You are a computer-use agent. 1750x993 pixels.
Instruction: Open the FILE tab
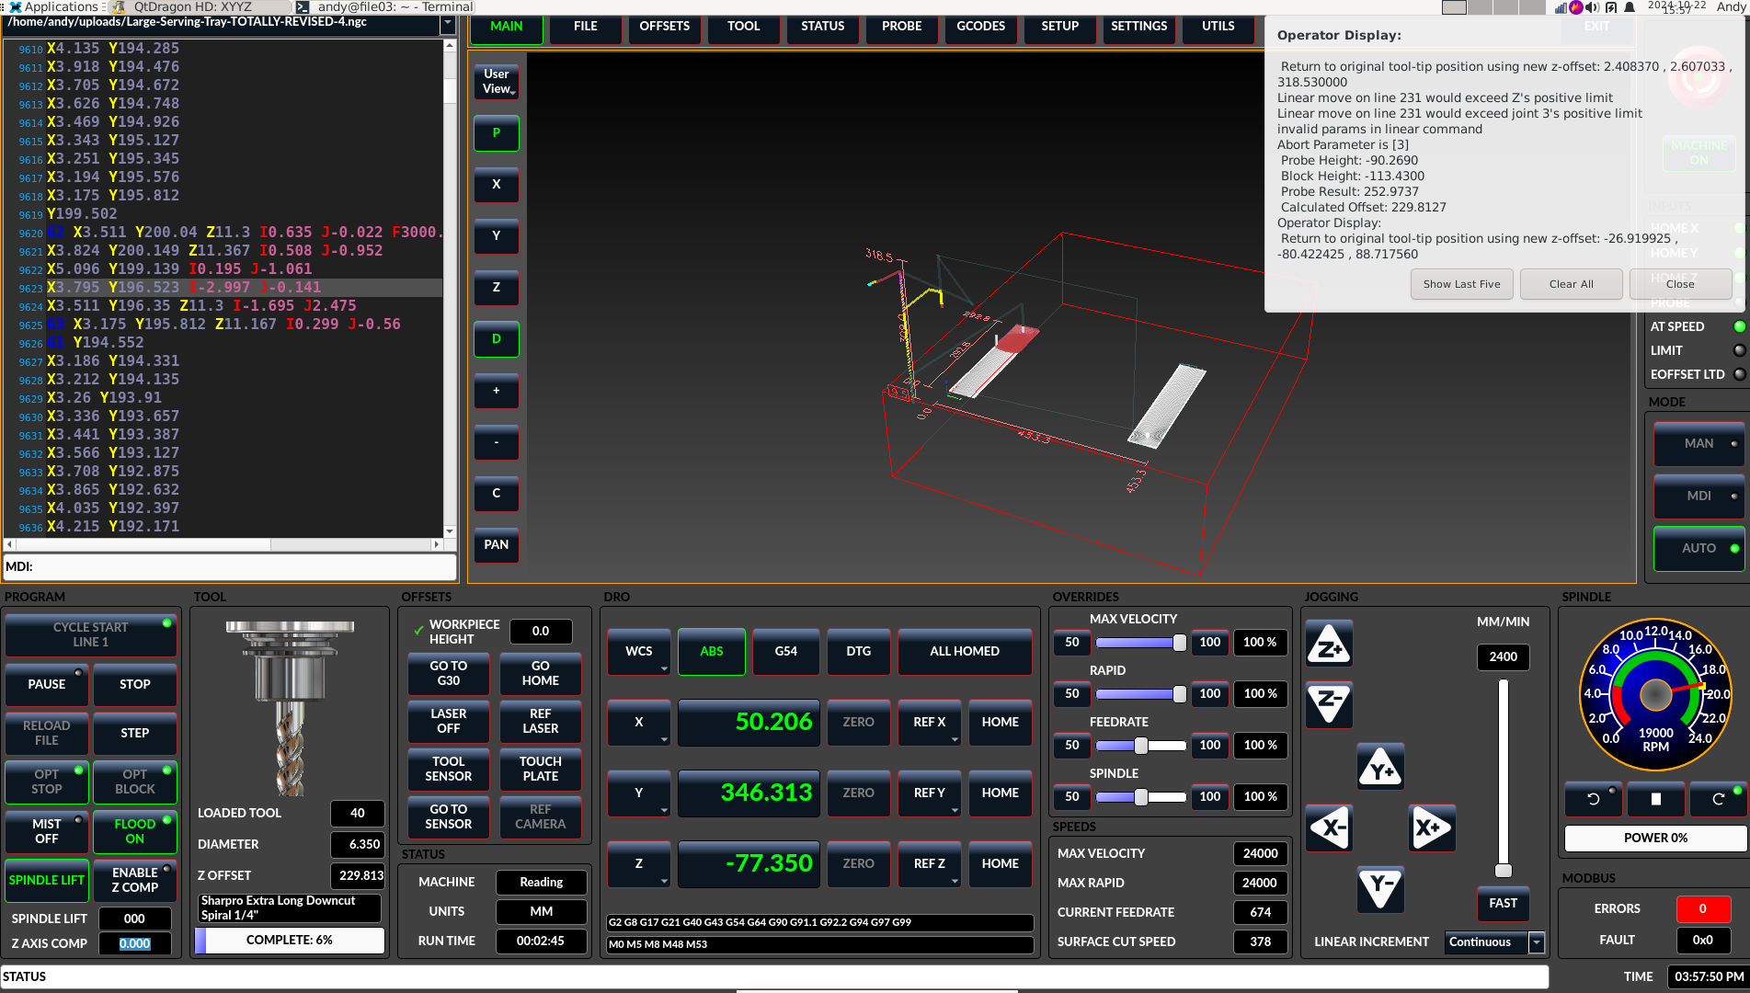pyautogui.click(x=586, y=27)
